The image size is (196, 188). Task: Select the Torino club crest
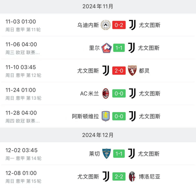(132, 71)
